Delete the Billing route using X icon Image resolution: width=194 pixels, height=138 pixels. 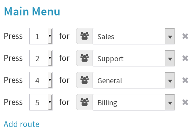click(185, 102)
